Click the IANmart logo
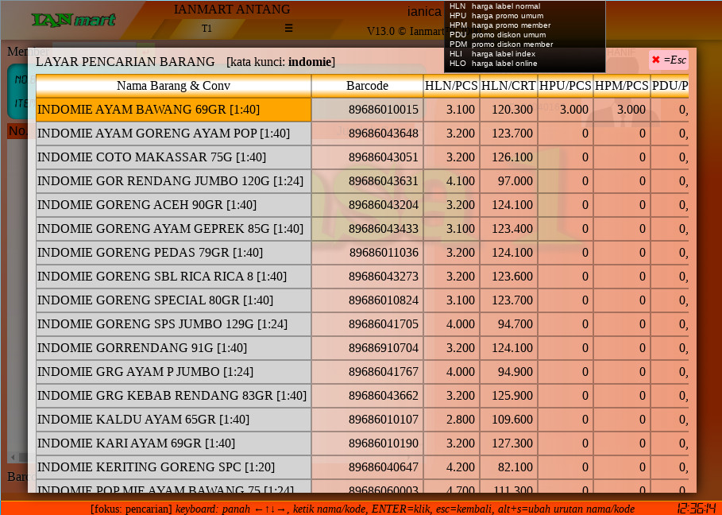Viewport: 722px width, 515px height. click(x=73, y=20)
